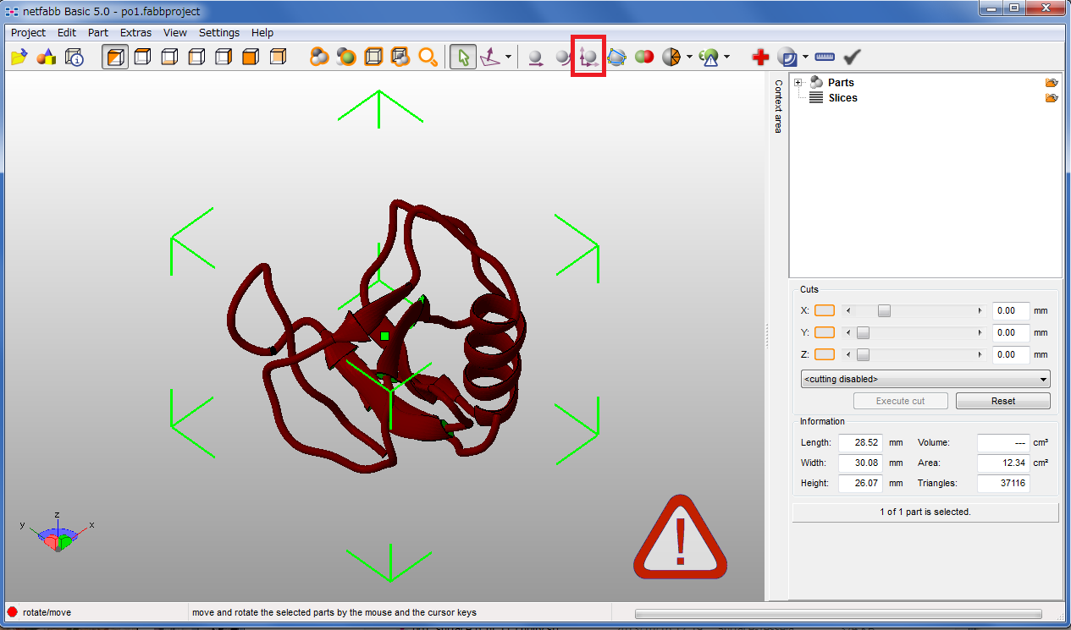Expand the Parts tree node
This screenshot has height=630, width=1071.
798,83
